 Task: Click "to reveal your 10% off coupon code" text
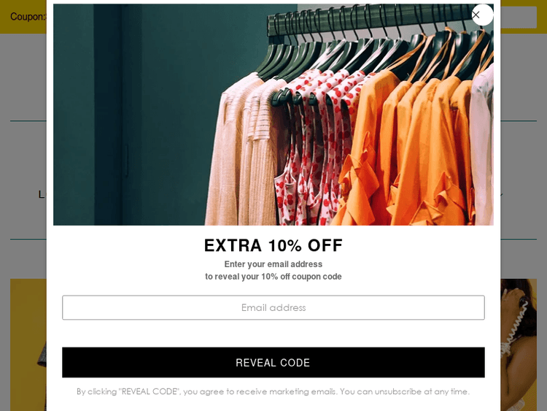pos(273,277)
